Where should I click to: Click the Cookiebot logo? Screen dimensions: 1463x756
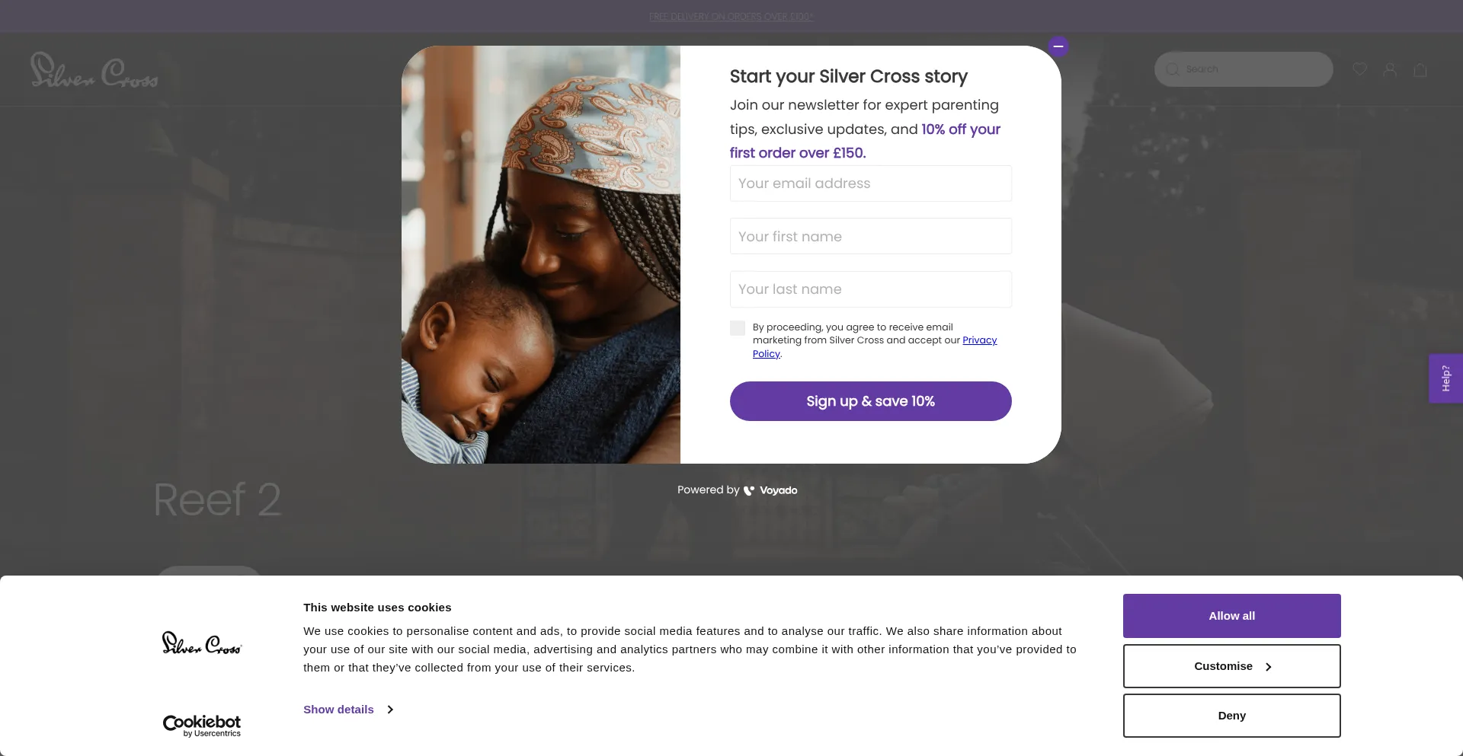[x=202, y=726]
